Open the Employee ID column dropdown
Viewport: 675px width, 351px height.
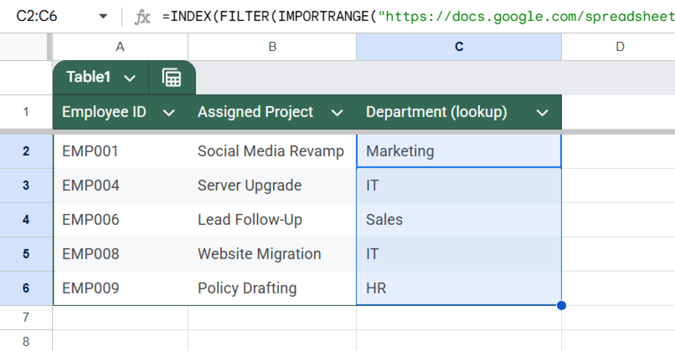pos(169,112)
